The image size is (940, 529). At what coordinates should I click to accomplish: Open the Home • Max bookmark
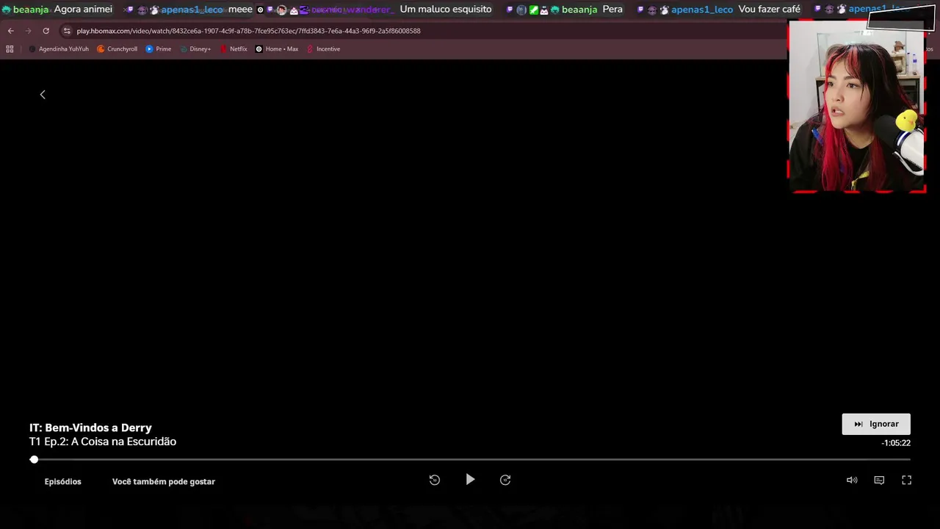coord(277,49)
